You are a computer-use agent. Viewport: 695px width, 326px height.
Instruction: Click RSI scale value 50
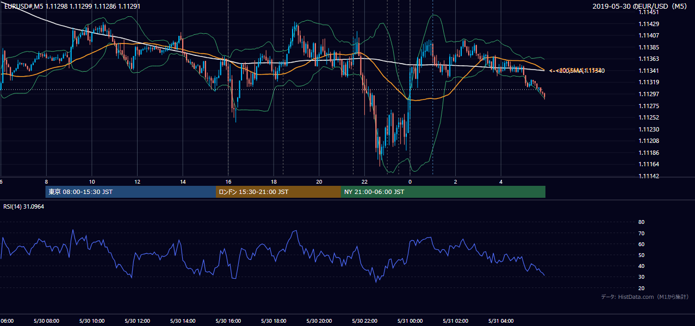click(642, 255)
